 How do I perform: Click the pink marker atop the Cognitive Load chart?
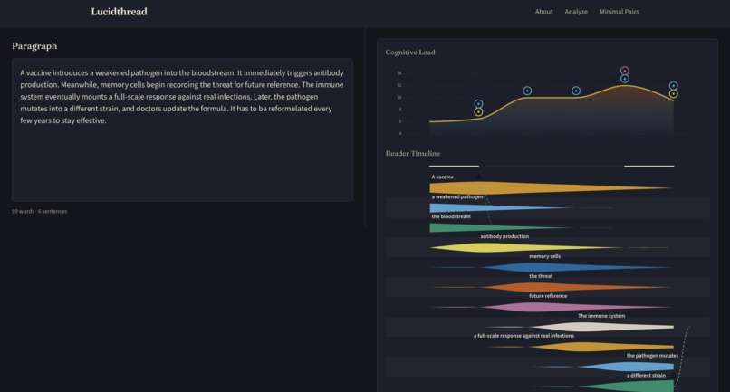point(625,71)
